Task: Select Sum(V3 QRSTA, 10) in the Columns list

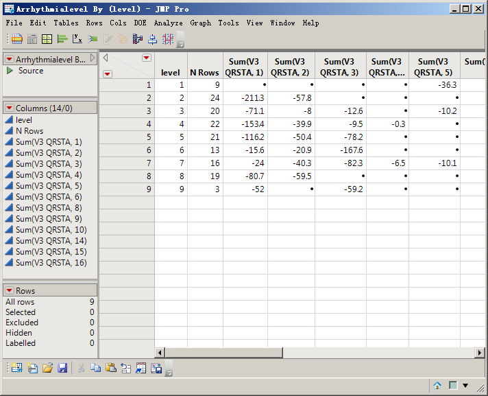Action: coord(51,229)
